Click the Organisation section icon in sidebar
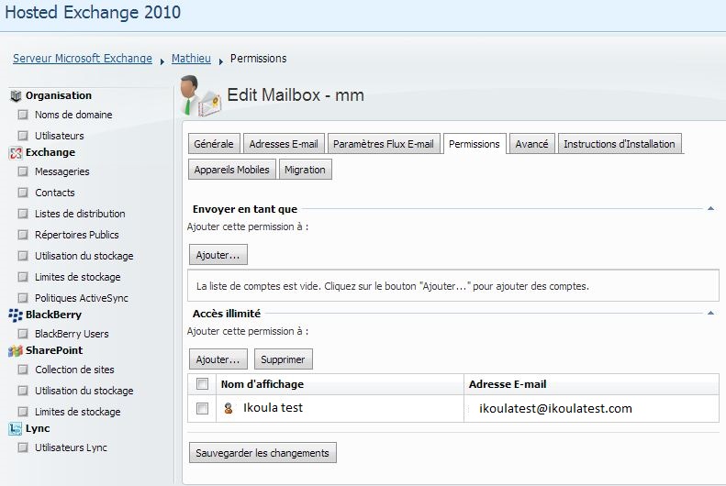Screen dimensions: 726x486 point(15,95)
